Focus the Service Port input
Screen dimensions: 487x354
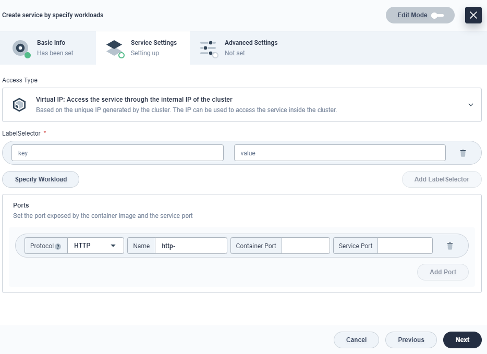[x=405, y=246]
